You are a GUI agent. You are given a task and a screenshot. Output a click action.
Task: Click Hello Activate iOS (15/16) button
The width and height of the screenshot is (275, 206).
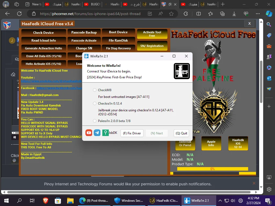44,64
